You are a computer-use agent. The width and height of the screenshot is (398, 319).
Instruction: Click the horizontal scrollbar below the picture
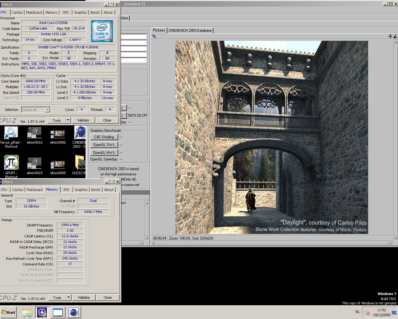(271, 243)
